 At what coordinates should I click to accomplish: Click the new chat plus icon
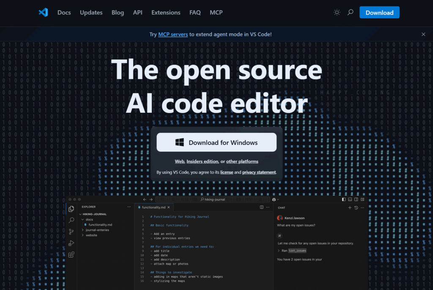coord(350,208)
